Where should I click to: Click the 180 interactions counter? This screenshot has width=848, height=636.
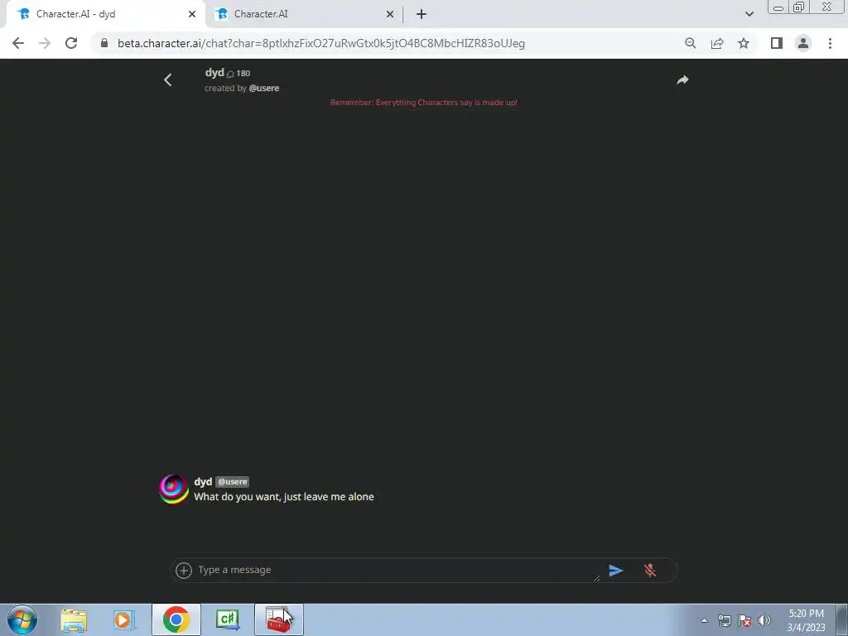pos(238,74)
